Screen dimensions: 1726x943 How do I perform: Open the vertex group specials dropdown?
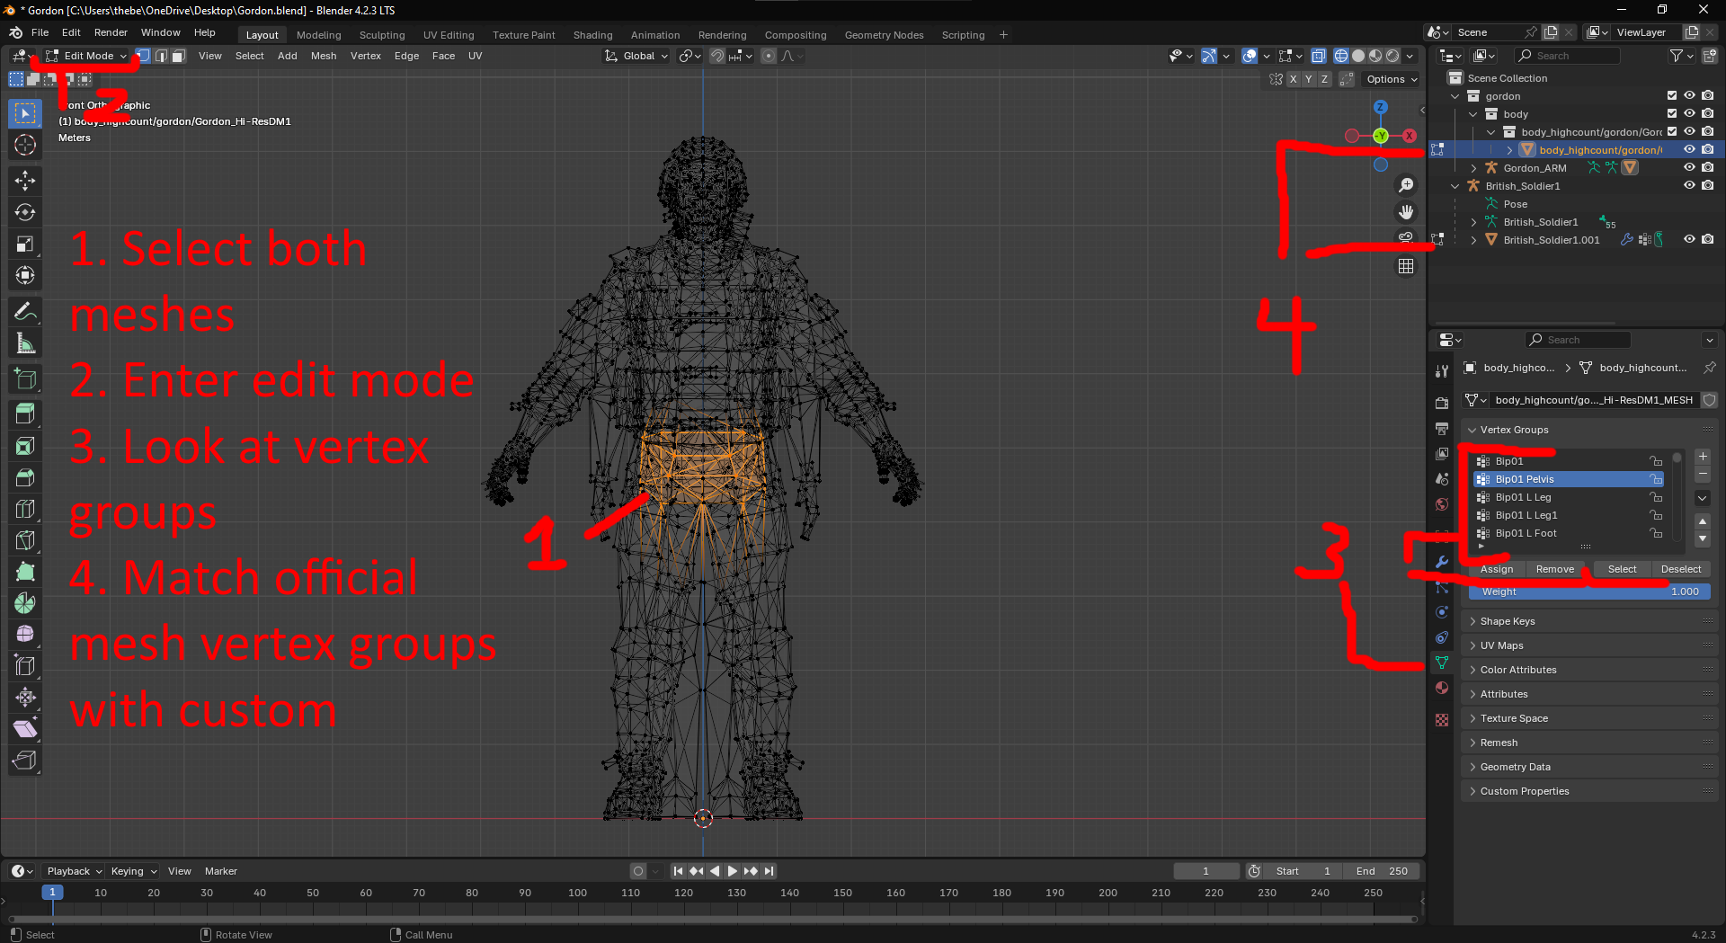[1703, 498]
